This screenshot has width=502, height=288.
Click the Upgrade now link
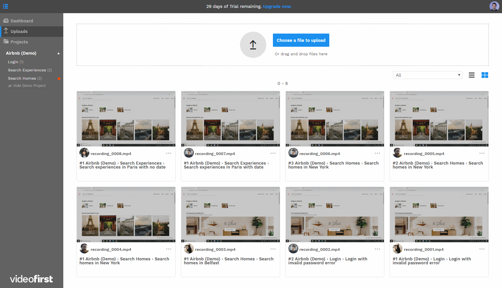coord(277,6)
